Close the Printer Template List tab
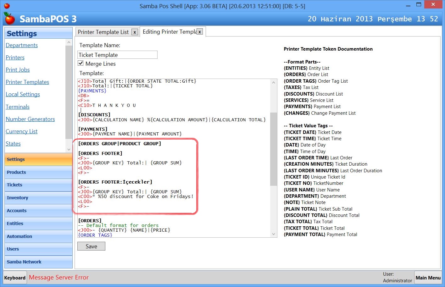445x287 pixels. tap(135, 32)
